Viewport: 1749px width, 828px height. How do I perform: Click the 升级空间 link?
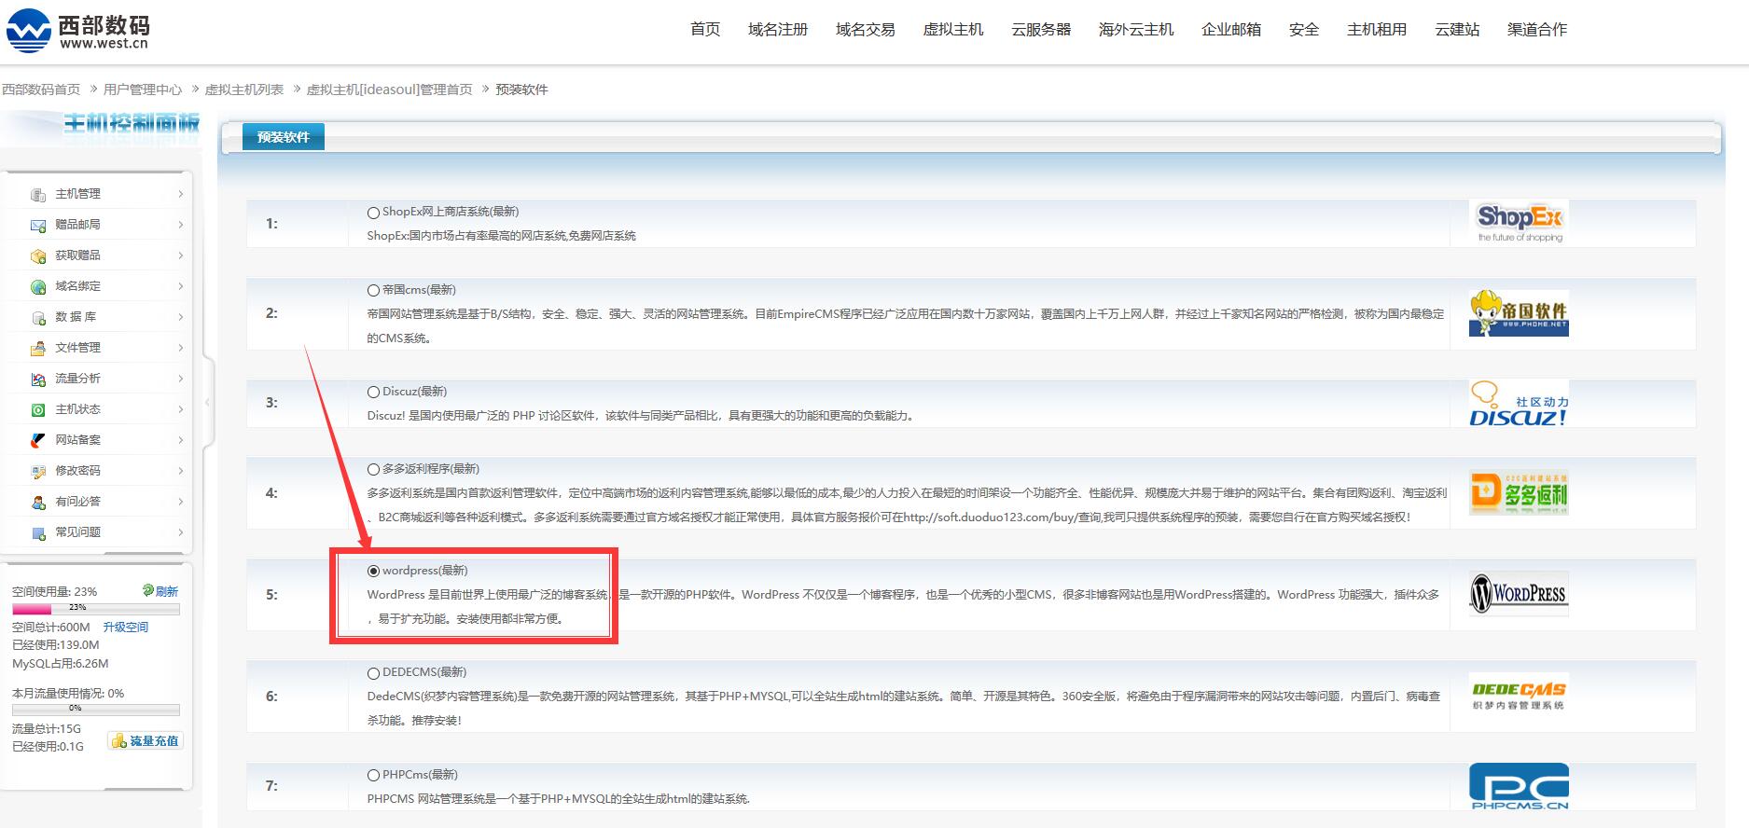point(126,628)
